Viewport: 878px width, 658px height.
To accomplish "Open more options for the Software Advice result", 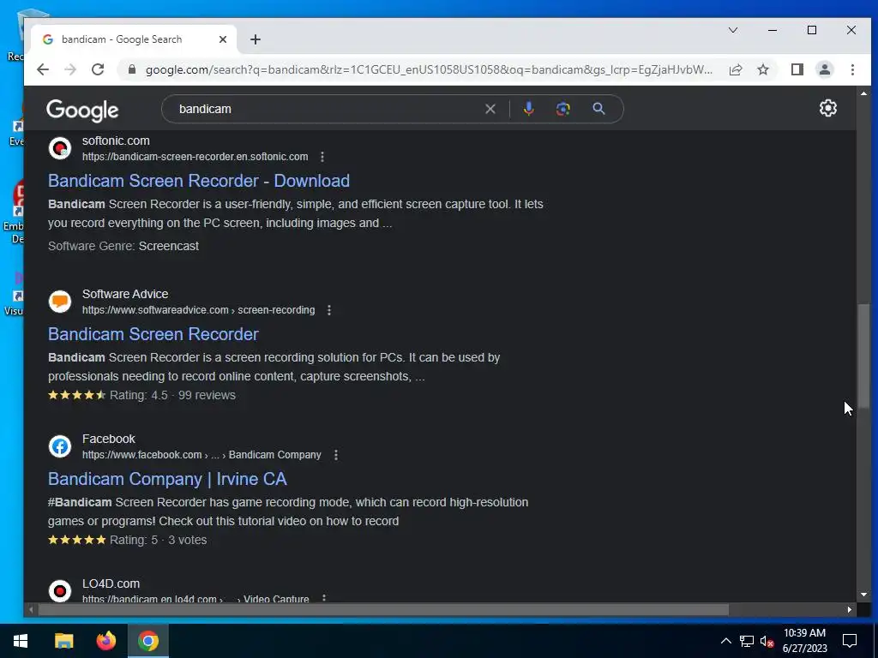I will (x=329, y=310).
